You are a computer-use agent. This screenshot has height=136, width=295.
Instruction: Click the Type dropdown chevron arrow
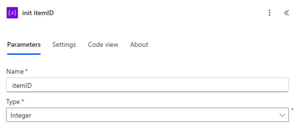pos(282,115)
